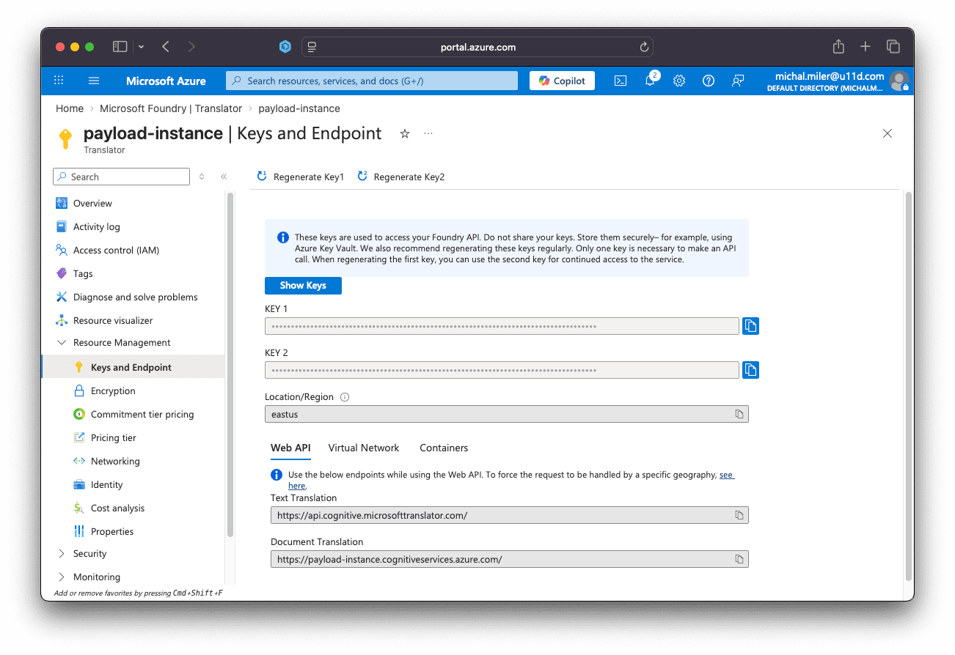Copy the Text Translation endpoint URL
The width and height of the screenshot is (955, 655).
(739, 514)
